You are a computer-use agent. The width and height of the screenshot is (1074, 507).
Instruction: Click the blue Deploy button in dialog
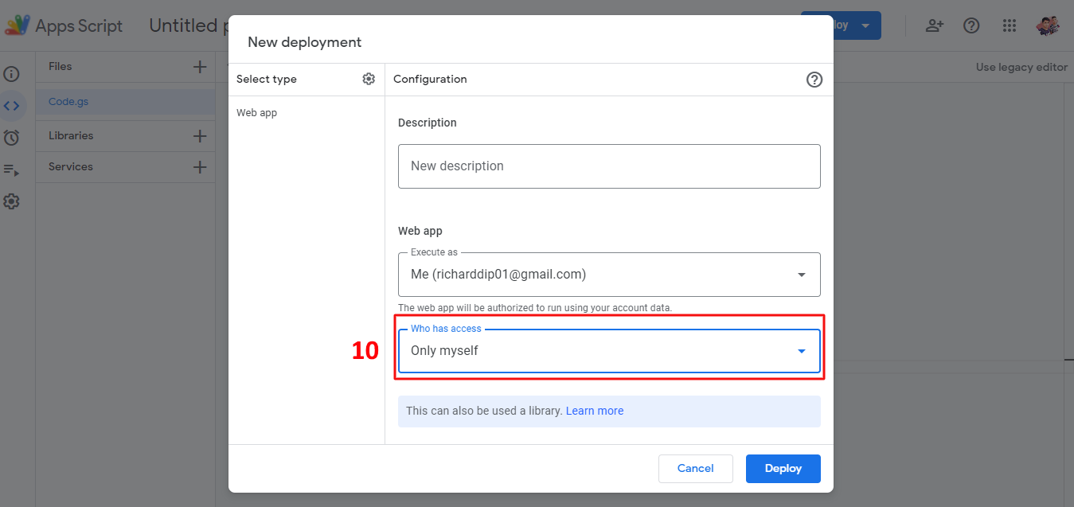click(x=783, y=469)
